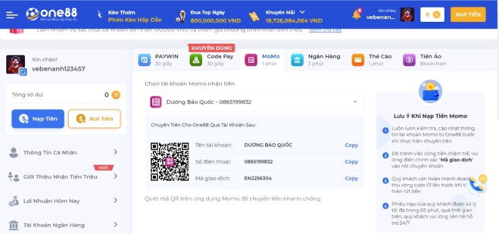Click phone number 0865199832 in details

258,162
